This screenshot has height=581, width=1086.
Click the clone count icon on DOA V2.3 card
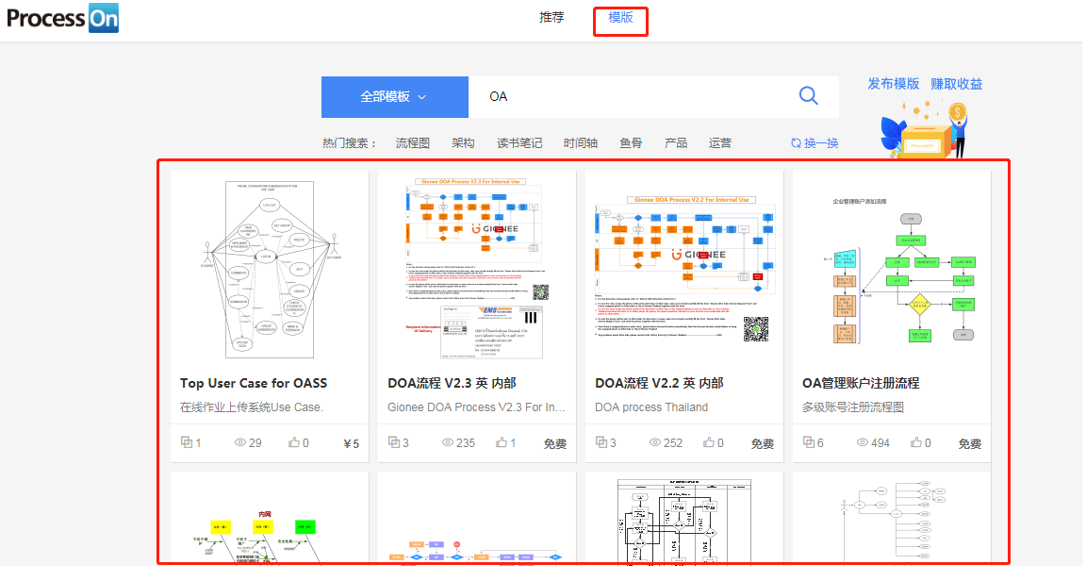393,442
